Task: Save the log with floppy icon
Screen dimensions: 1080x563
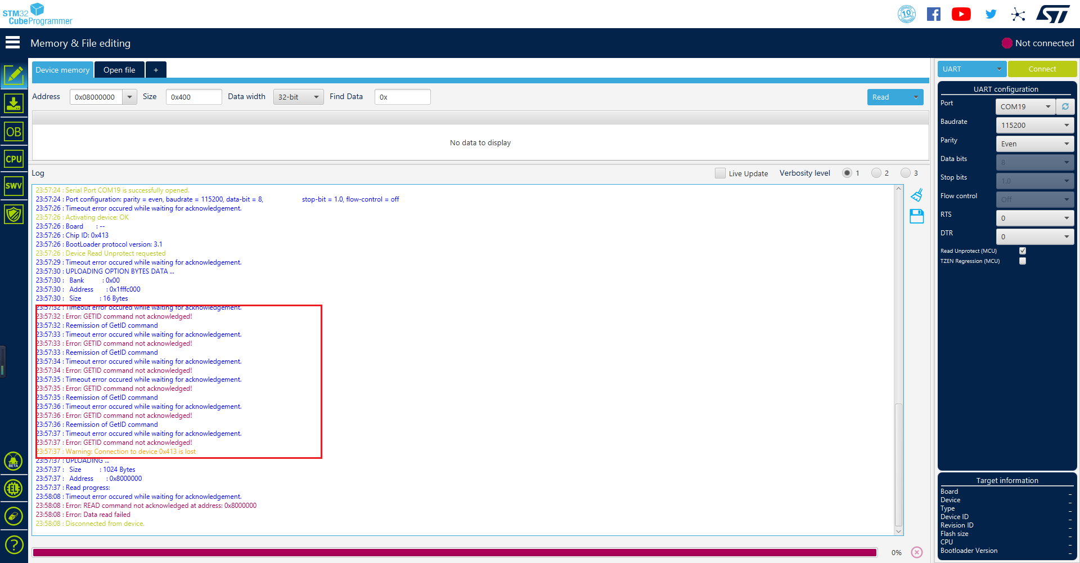Action: 917,216
